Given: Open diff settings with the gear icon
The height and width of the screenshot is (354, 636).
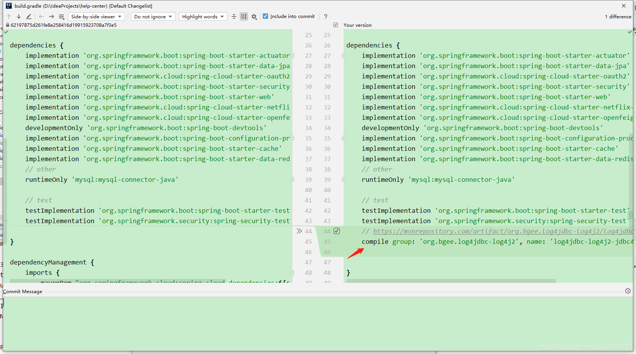Looking at the screenshot, I should tap(254, 16).
